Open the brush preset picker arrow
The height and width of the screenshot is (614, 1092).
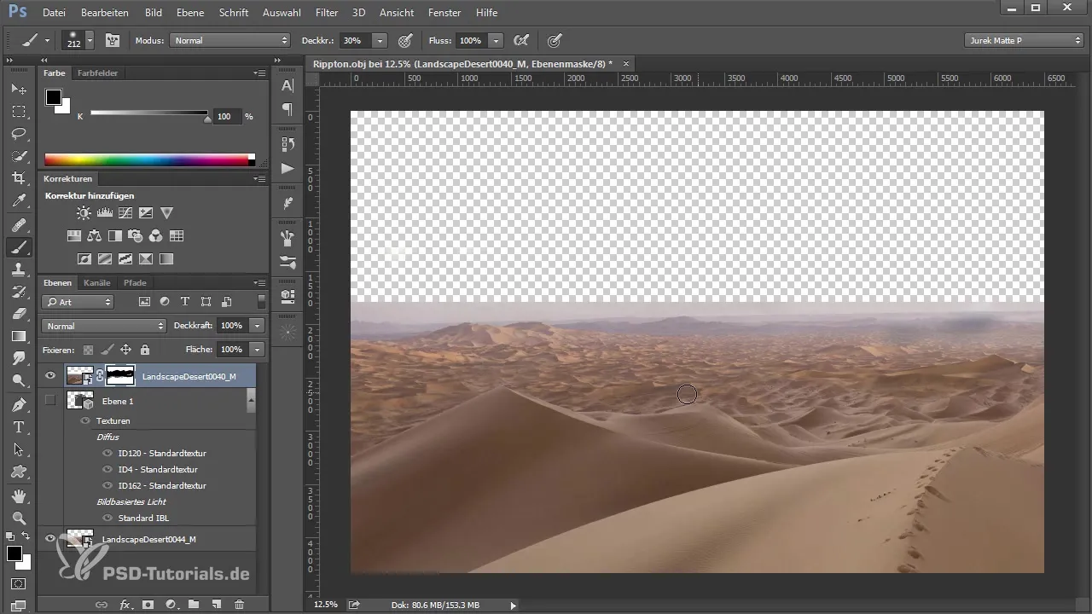(x=90, y=40)
